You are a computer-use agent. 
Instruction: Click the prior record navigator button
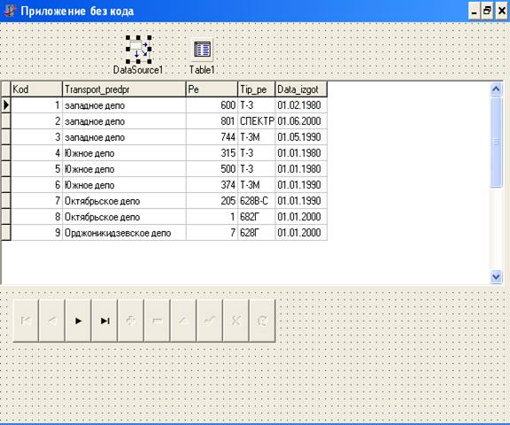(x=51, y=321)
